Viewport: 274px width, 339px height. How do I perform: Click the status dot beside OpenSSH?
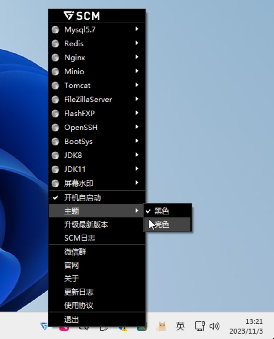click(55, 128)
